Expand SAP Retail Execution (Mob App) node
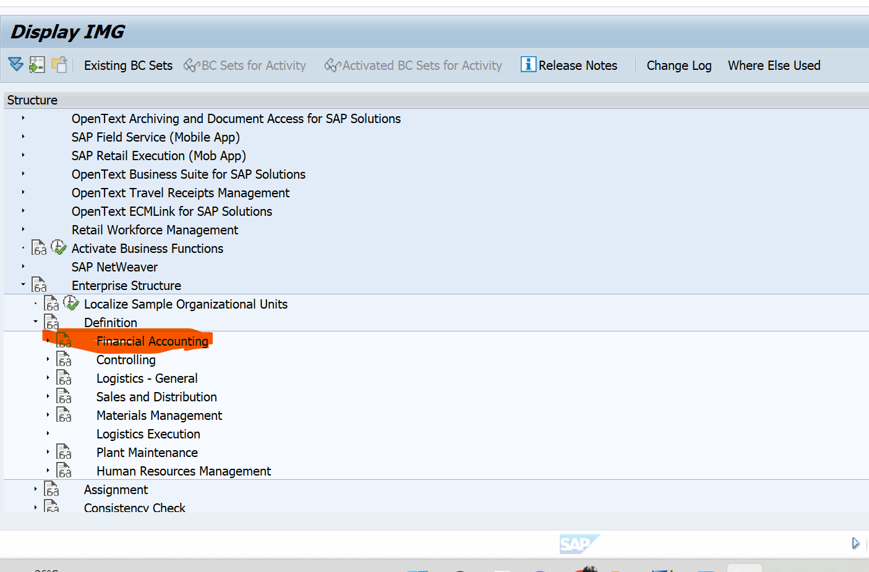The height and width of the screenshot is (572, 869). tap(24, 155)
